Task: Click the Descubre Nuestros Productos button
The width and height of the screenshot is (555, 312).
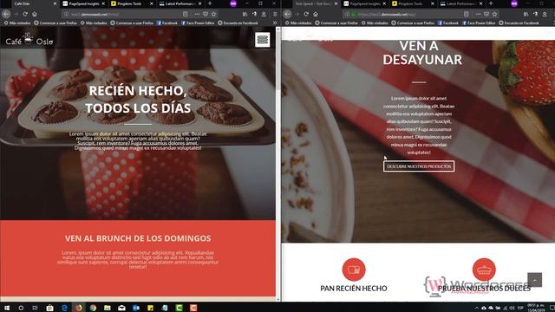Action: 419,166
